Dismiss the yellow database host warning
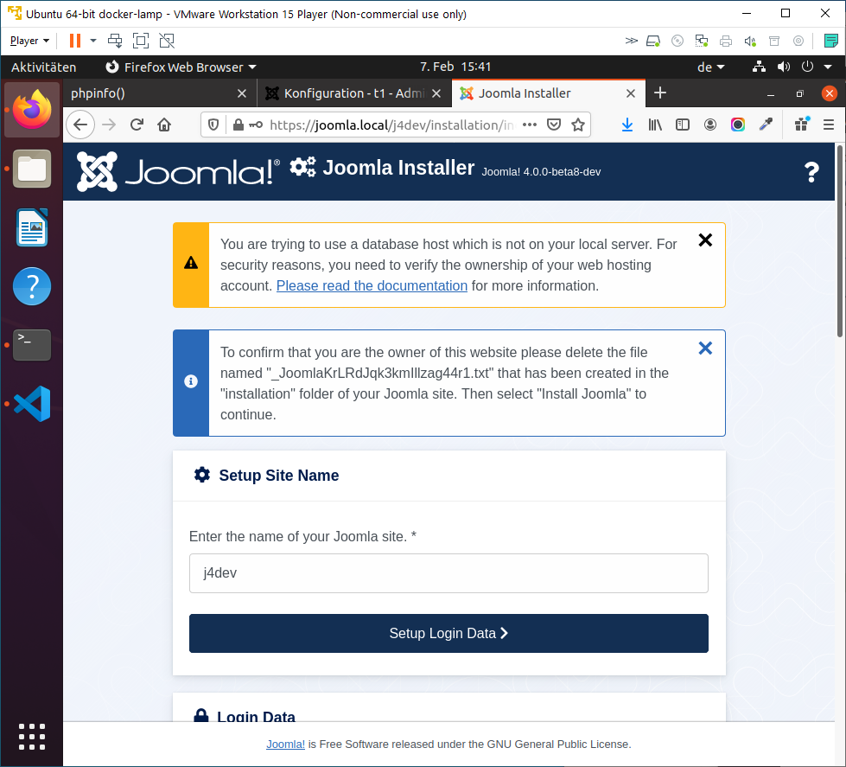Screen dimensions: 846x767 click(x=705, y=240)
